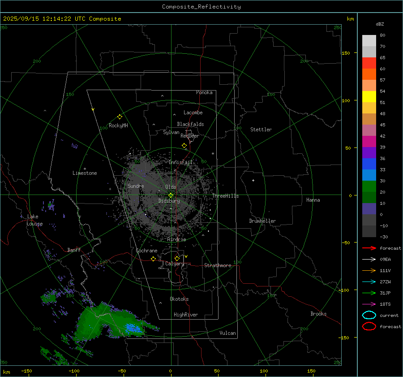Click the Vulcan label

(x=228, y=333)
